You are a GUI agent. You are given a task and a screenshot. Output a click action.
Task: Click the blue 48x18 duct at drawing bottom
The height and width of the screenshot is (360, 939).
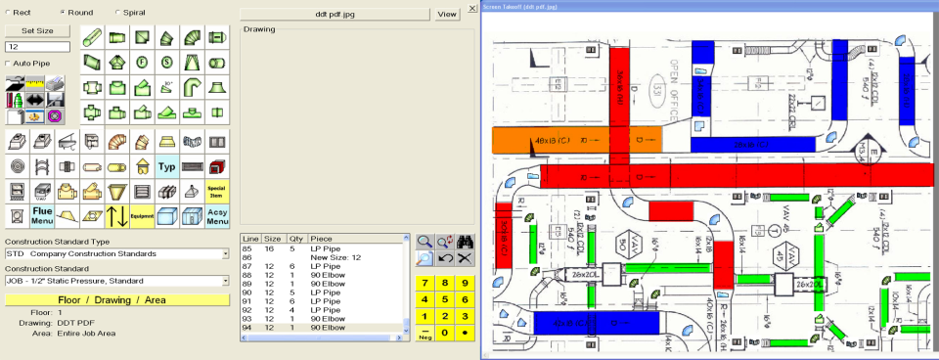point(597,323)
